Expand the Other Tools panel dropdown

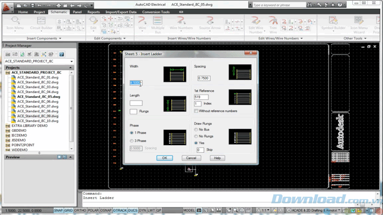365,39
